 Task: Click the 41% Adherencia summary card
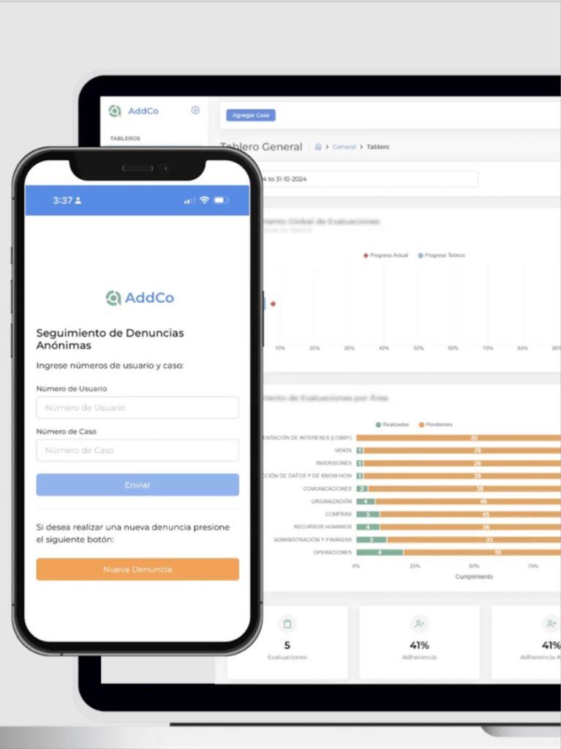(419, 642)
